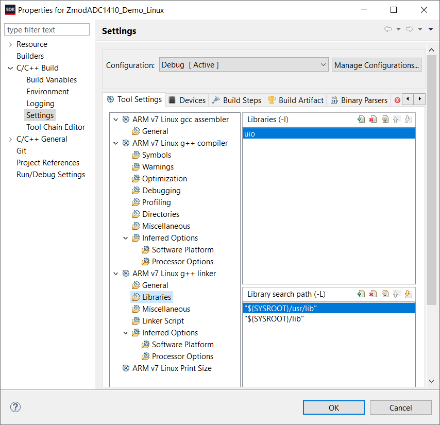Move Library search path entry down
The image size is (440, 425).
(x=408, y=294)
